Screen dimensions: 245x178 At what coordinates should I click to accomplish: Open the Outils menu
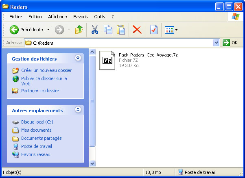(100, 17)
